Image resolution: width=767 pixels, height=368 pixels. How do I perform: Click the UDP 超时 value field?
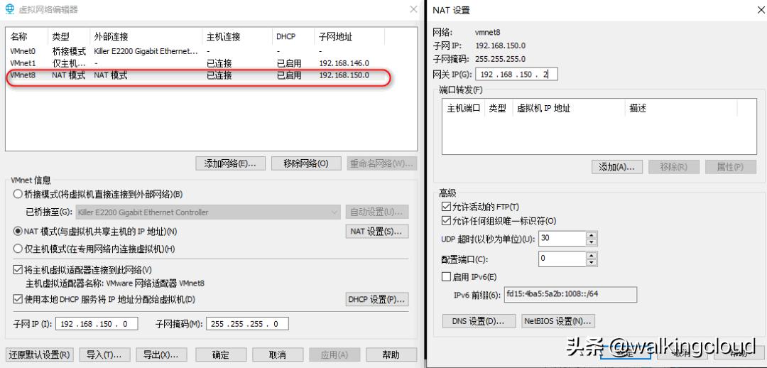(562, 238)
